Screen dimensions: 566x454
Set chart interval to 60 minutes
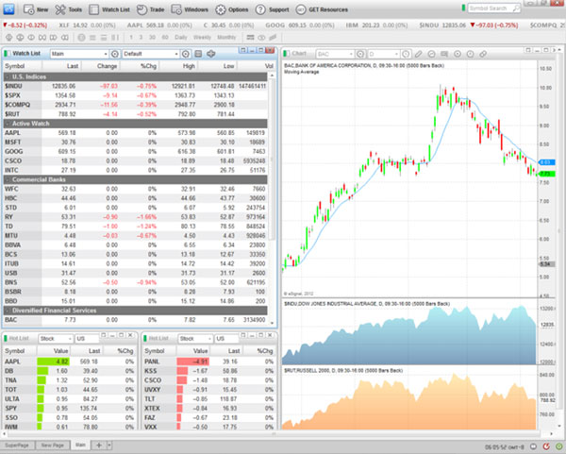point(165,37)
